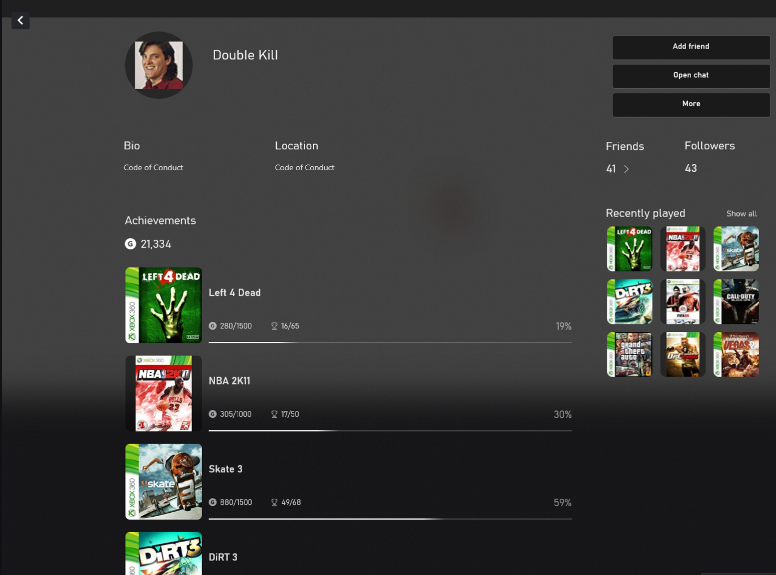Click the Skate 3 achievement title
Screen dimensions: 776x575
coord(225,469)
